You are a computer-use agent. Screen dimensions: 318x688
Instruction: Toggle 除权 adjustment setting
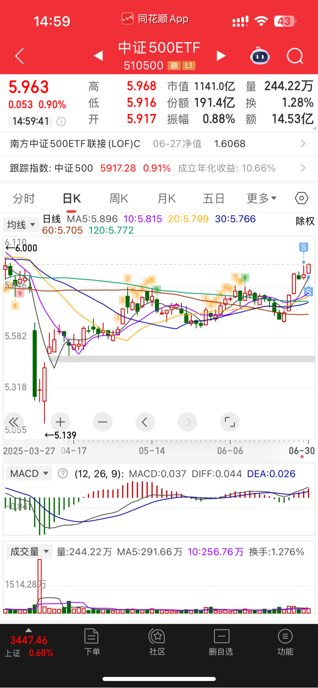[x=305, y=221]
